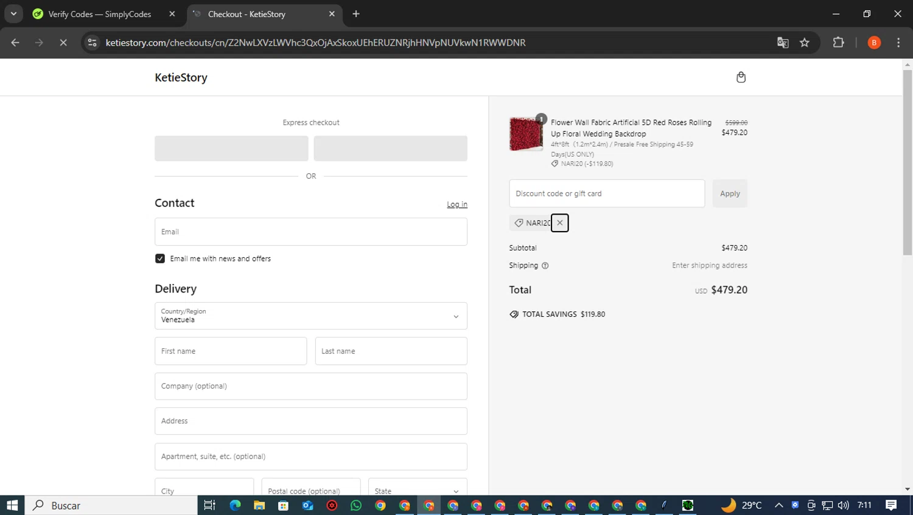Open the Google Translate page icon

tap(783, 43)
